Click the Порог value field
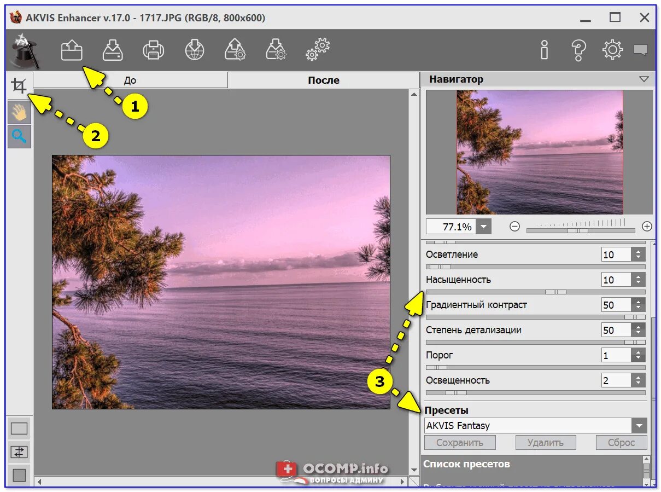Viewport: 661px width, 492px height. 616,355
